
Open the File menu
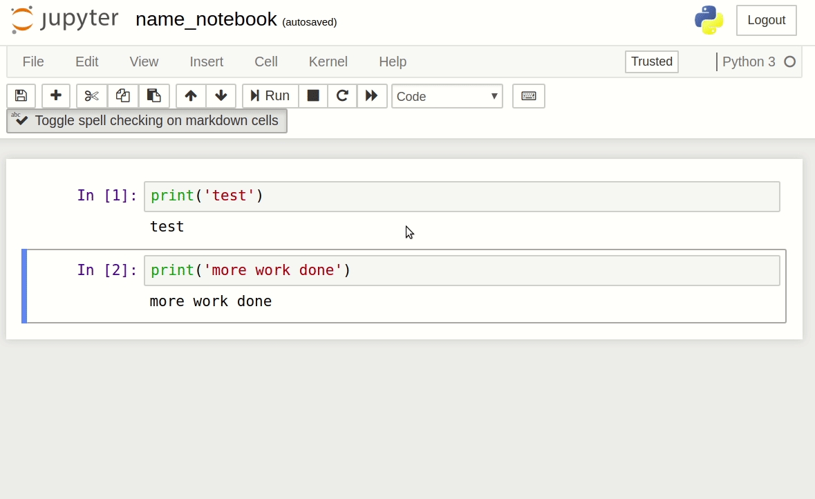click(33, 62)
